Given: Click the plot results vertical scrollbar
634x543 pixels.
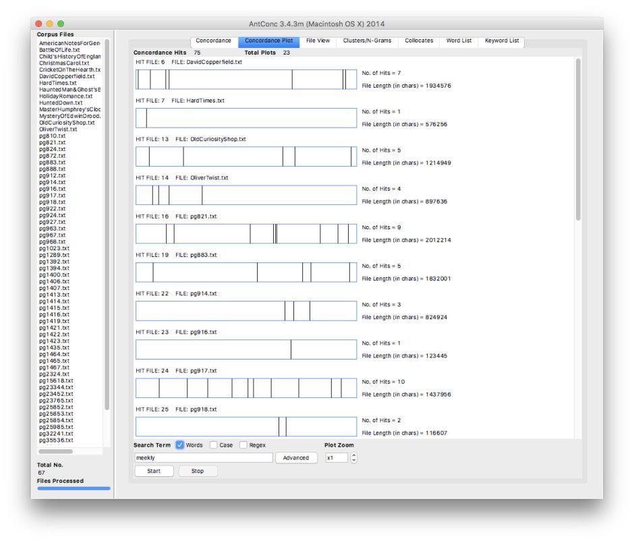Looking at the screenshot, I should 577,142.
